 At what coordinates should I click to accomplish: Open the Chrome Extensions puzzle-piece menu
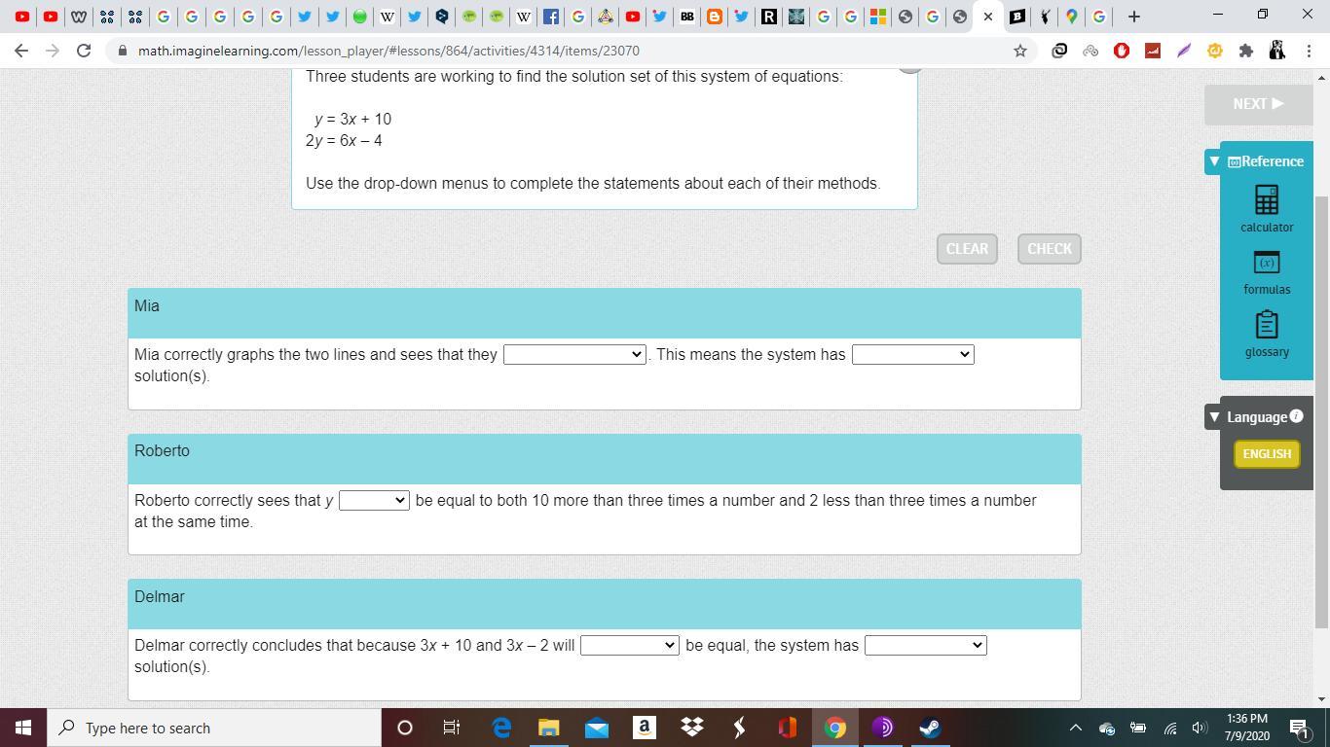coord(1245,51)
